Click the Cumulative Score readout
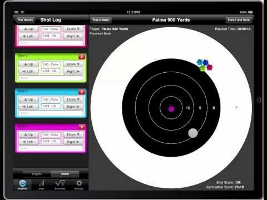 pos(225,187)
